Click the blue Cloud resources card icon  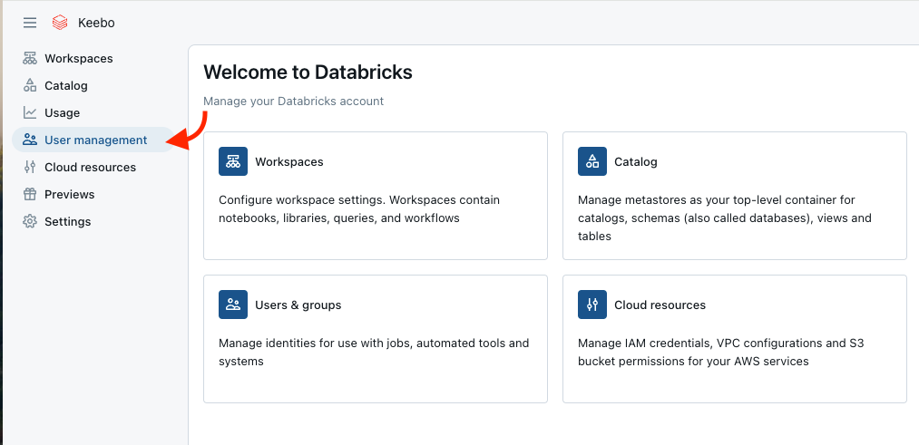(592, 305)
